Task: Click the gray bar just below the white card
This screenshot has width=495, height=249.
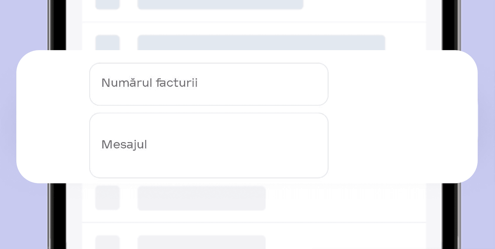Action: click(201, 198)
